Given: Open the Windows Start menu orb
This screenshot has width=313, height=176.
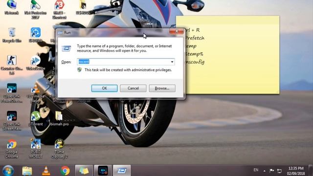Looking at the screenshot, I should tap(8, 171).
